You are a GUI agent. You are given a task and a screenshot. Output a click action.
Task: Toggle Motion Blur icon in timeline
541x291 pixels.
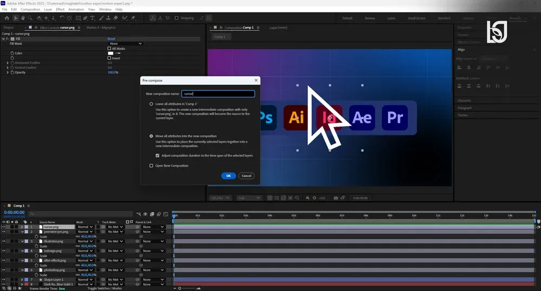click(x=159, y=214)
